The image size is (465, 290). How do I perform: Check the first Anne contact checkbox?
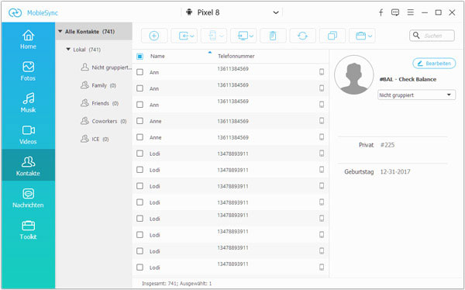tap(139, 121)
